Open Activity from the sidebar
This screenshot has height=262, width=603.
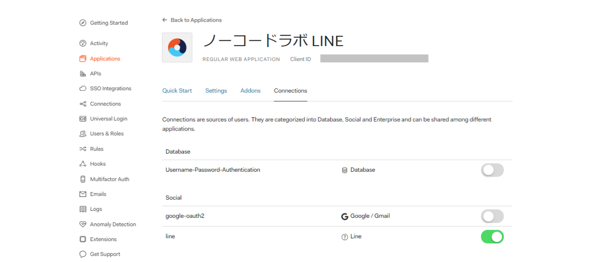(x=99, y=43)
